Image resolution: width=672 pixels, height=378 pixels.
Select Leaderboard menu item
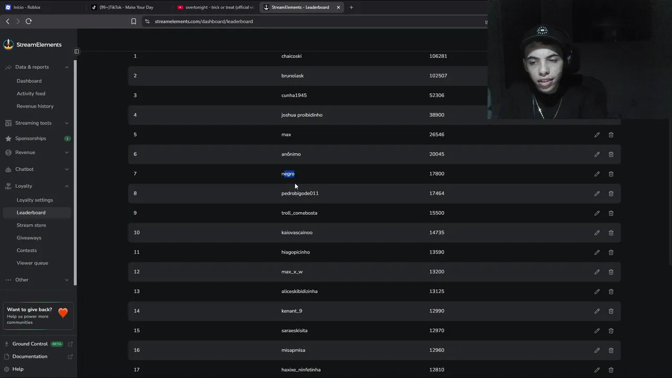coord(37,213)
